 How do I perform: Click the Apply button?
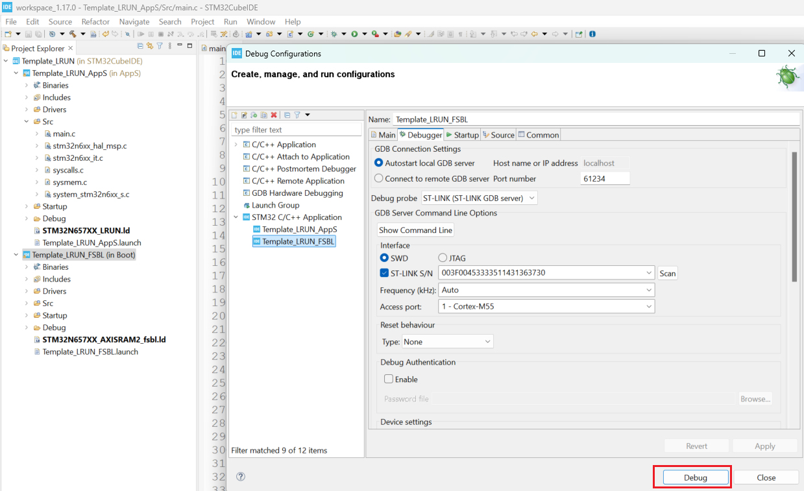tap(764, 446)
